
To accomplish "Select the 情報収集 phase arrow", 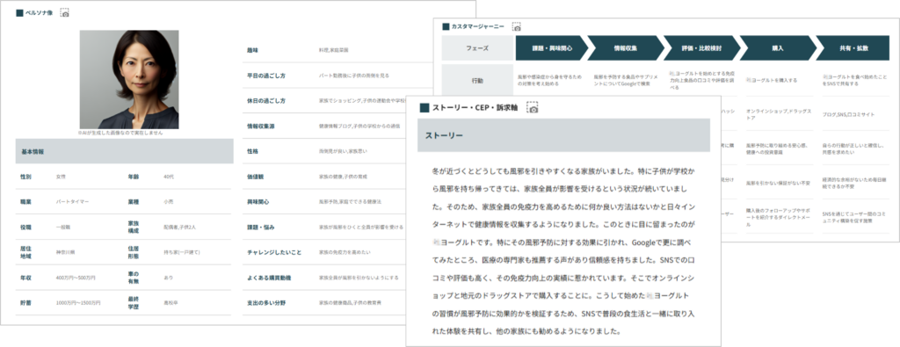I will [625, 48].
